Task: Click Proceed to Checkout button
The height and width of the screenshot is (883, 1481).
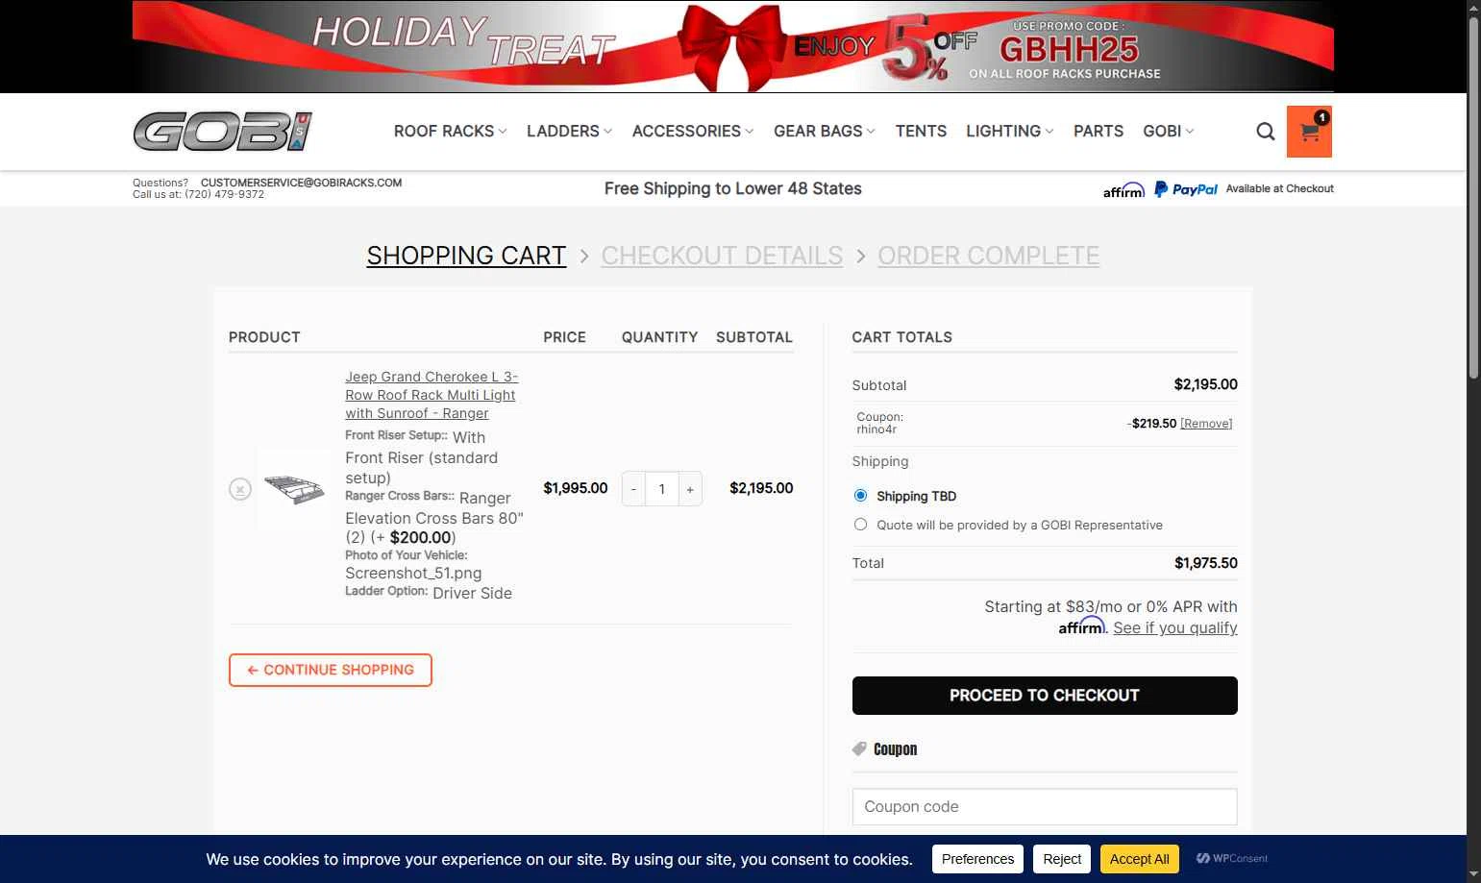Action: coord(1045,696)
